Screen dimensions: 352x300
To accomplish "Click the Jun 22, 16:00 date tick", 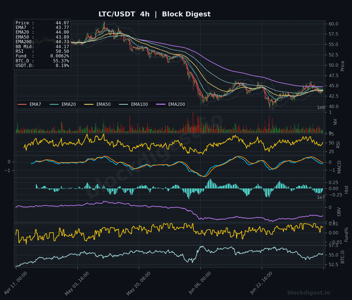I will coord(262,283).
